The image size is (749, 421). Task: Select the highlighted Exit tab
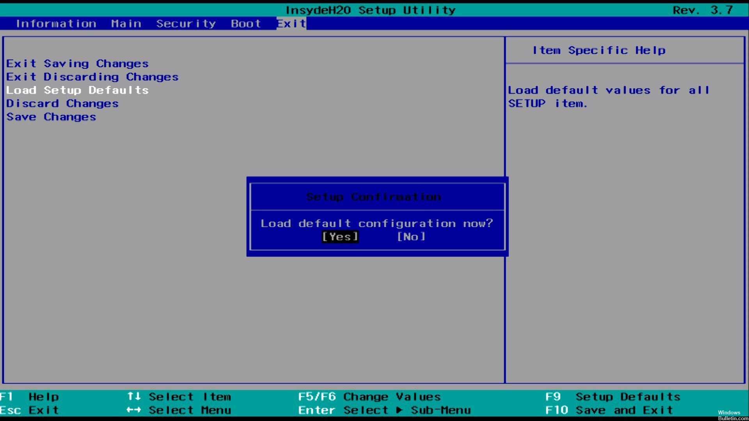coord(291,23)
